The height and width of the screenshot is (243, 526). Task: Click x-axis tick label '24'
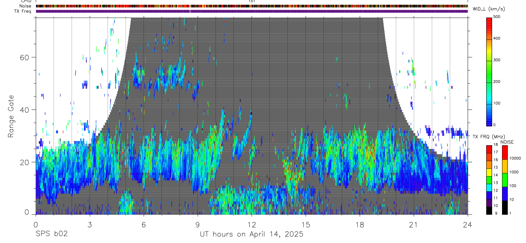467,225
